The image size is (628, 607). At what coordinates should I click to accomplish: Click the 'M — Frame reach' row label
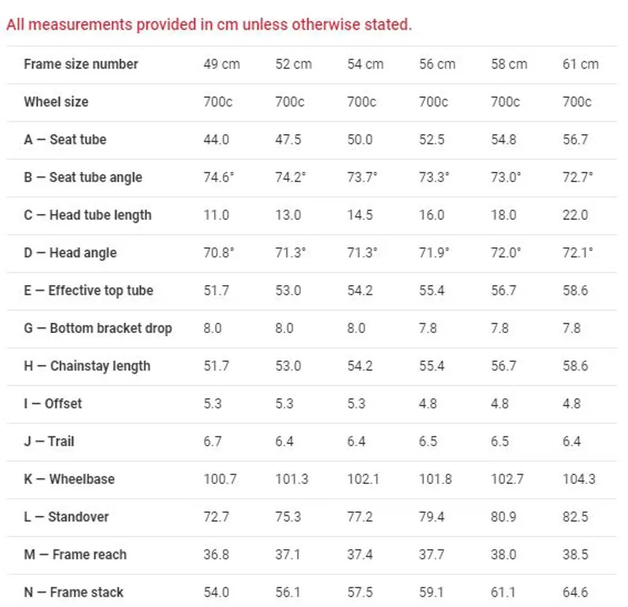click(x=75, y=554)
